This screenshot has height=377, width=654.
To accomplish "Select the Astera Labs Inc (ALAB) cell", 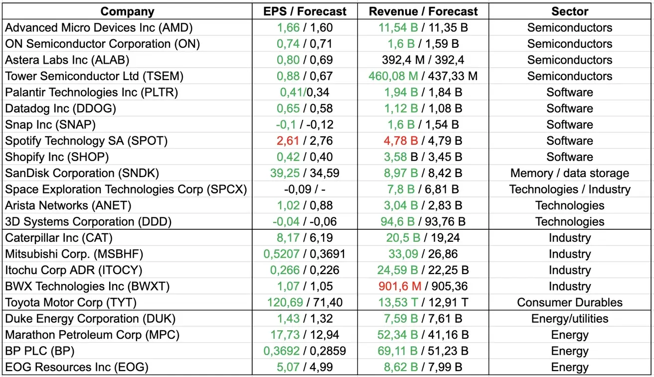I will pyautogui.click(x=128, y=60).
